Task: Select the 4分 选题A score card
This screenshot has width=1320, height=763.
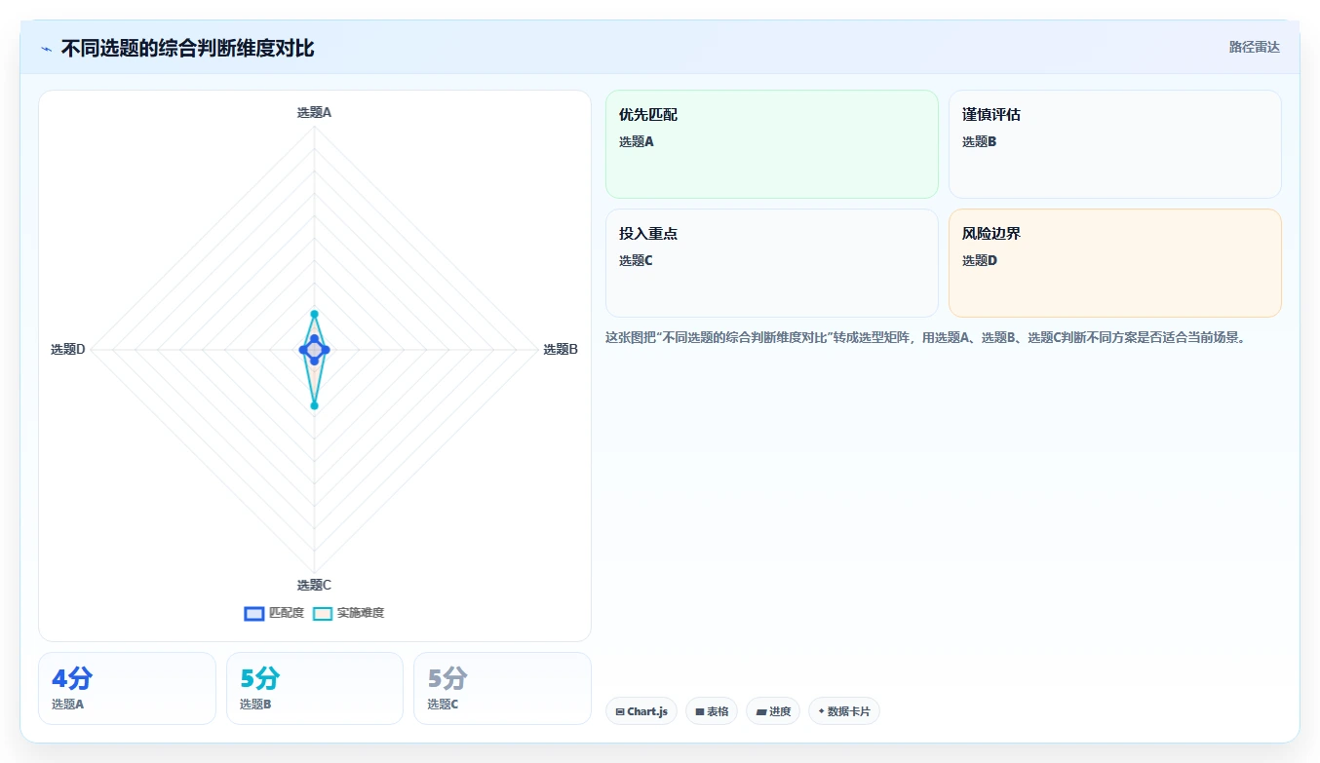Action: pos(127,688)
